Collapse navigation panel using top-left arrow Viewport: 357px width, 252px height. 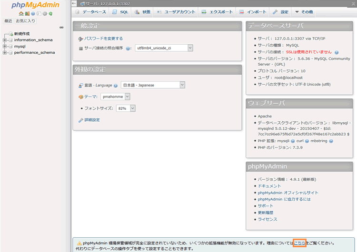(74, 3)
